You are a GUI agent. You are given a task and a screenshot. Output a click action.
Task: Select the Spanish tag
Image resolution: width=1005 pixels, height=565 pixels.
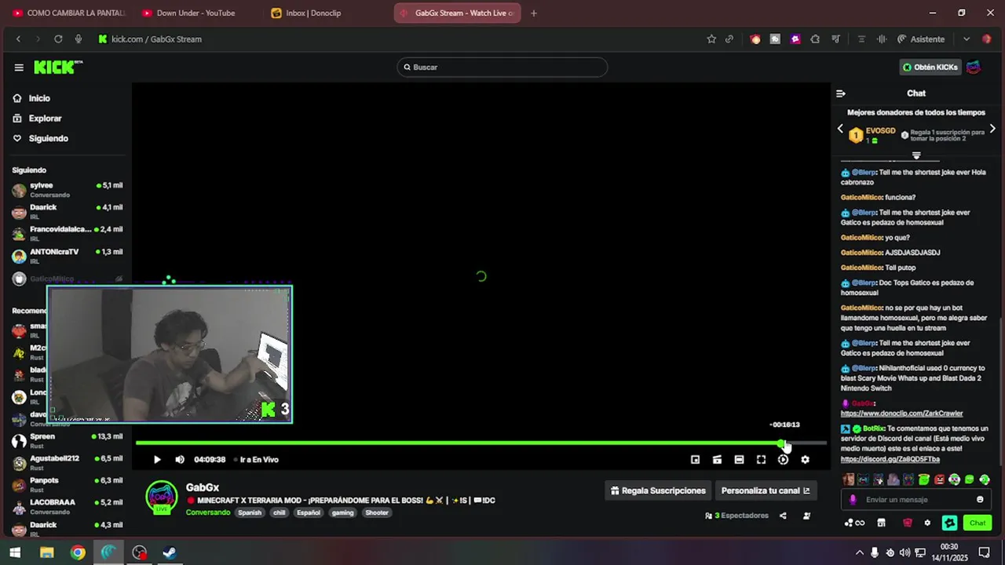click(x=250, y=512)
